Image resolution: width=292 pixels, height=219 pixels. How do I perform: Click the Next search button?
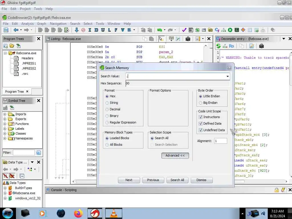tap(129, 180)
